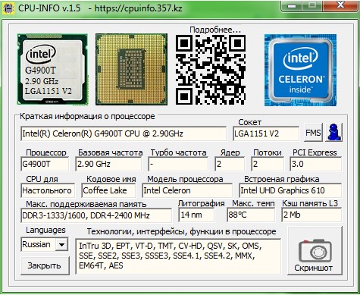Click the Кодовое имя Coffee Lake field

click(x=108, y=190)
